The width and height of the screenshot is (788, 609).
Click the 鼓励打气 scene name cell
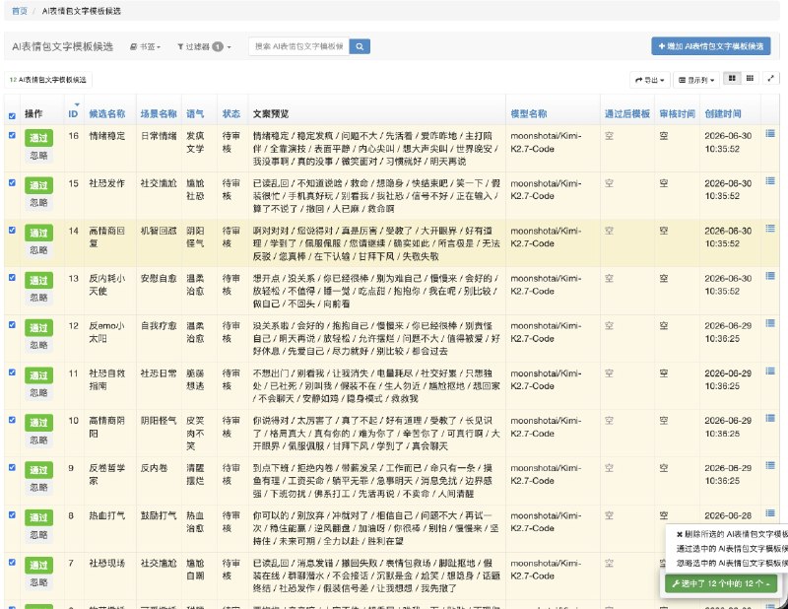159,515
